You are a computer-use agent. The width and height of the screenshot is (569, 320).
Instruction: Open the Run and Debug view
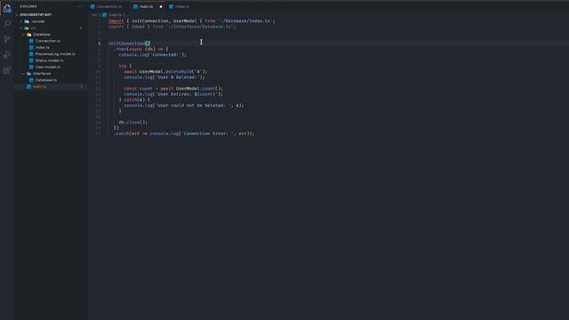click(x=7, y=55)
